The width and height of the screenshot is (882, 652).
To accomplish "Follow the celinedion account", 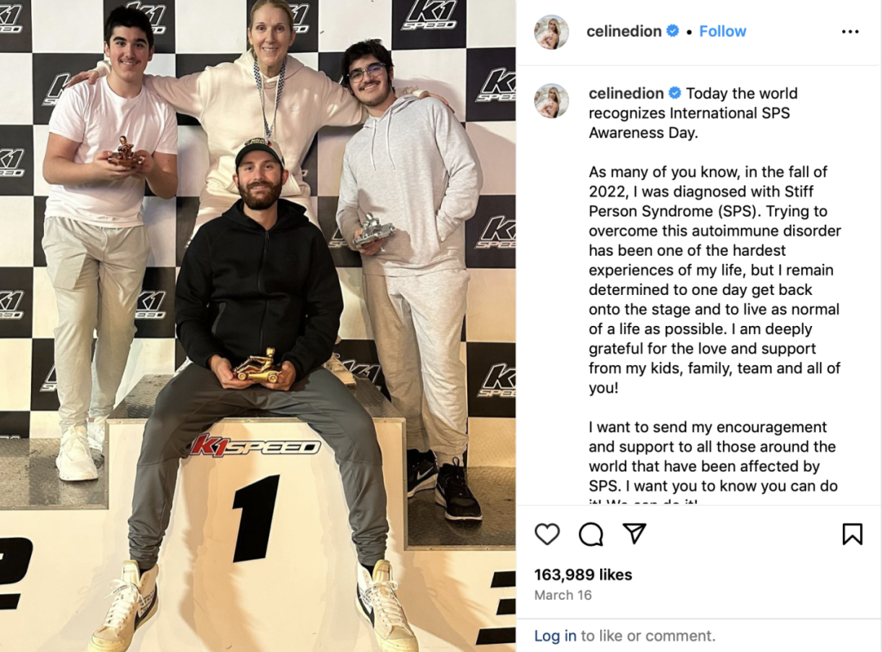I will 722,32.
